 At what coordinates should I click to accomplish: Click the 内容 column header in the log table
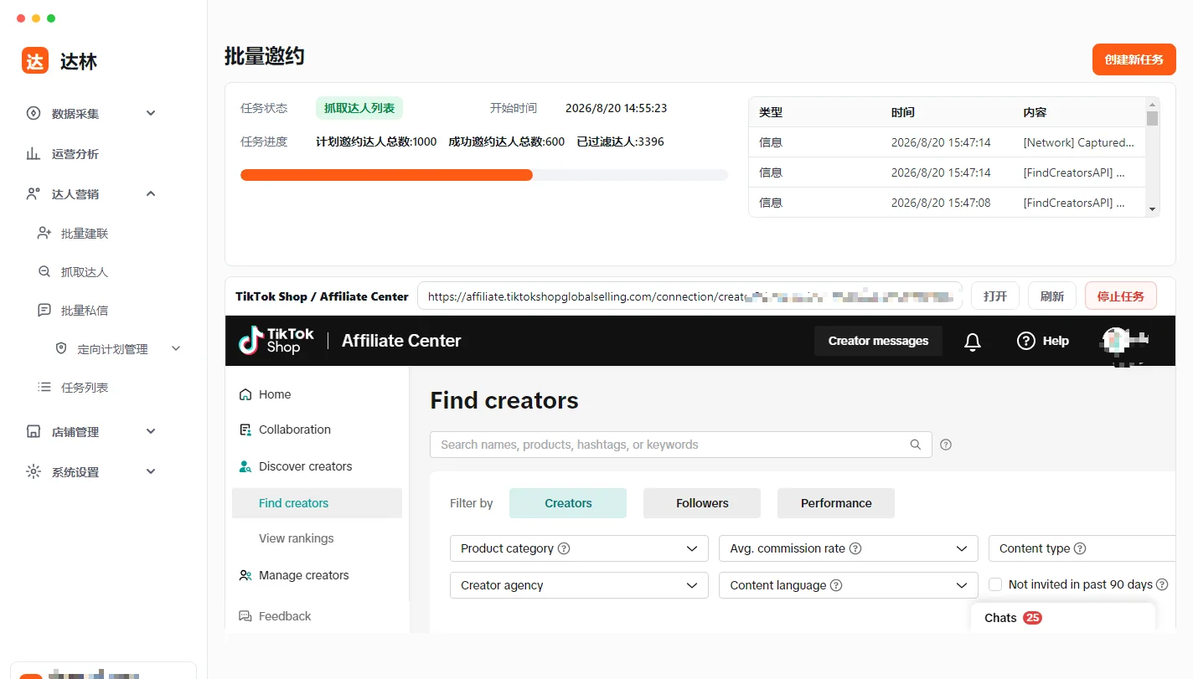[1035, 112]
